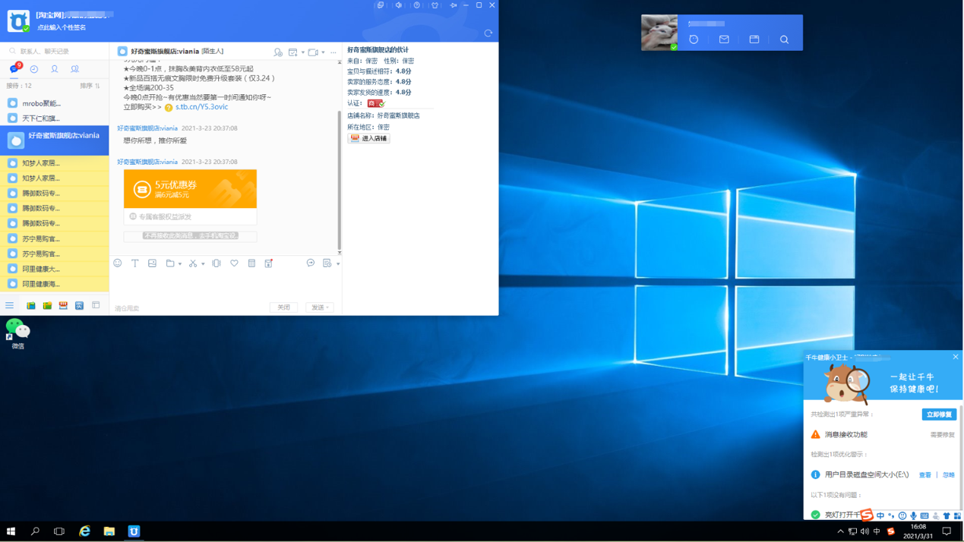
Task: Click the refresh icon below the title bar
Action: coord(488,33)
